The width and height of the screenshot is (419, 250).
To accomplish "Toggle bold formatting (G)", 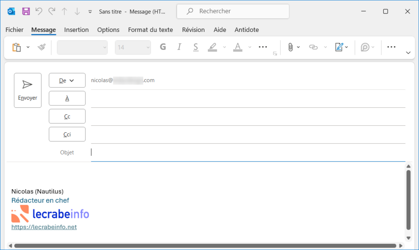I will pyautogui.click(x=162, y=47).
